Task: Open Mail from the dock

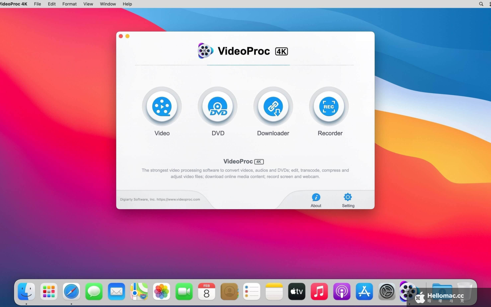Action: tap(117, 292)
